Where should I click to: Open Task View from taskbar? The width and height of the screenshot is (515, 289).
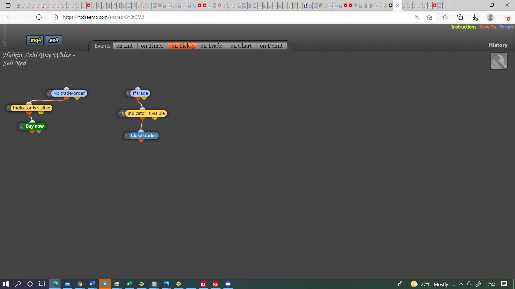pyautogui.click(x=42, y=284)
